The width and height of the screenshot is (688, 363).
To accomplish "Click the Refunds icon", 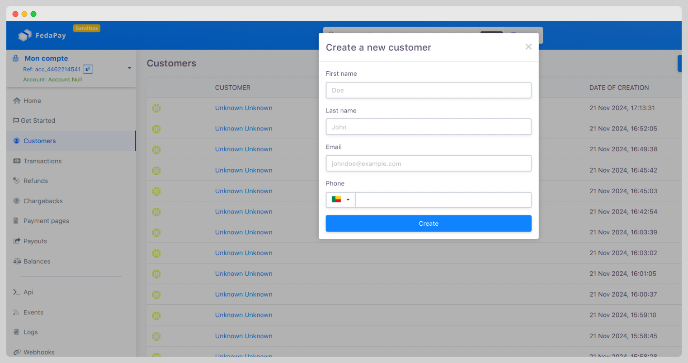I will [x=16, y=181].
